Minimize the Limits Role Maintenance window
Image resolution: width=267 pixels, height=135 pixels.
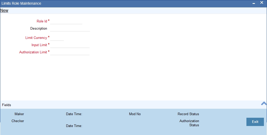pyautogui.click(x=254, y=3)
